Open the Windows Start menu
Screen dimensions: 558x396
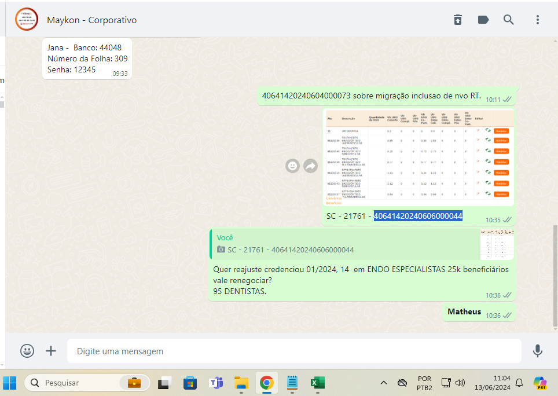click(10, 383)
